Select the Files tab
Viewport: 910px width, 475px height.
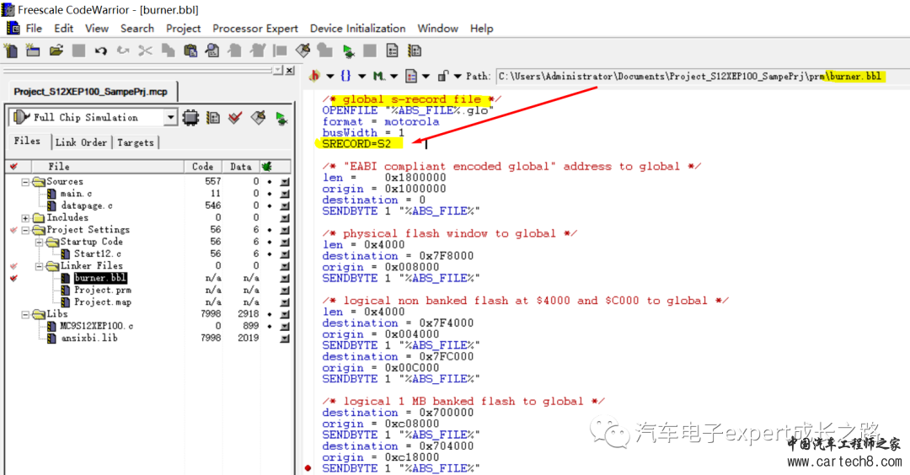tap(27, 141)
